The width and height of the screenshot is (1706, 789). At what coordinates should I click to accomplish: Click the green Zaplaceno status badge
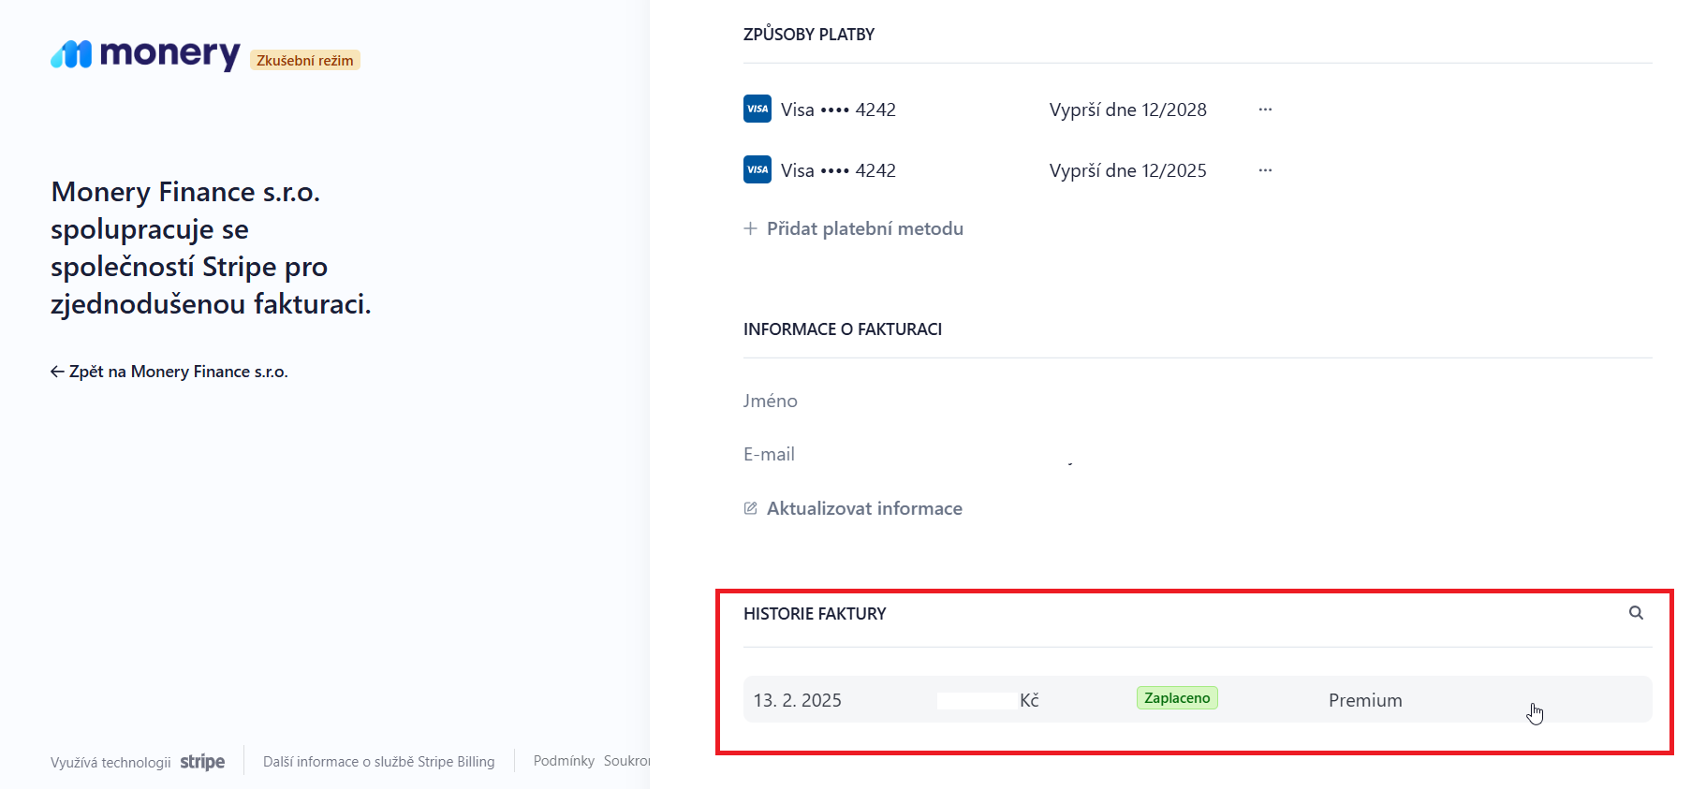point(1177,698)
